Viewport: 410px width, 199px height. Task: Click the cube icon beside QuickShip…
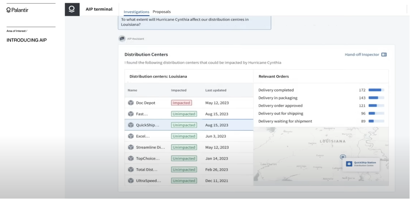click(131, 125)
